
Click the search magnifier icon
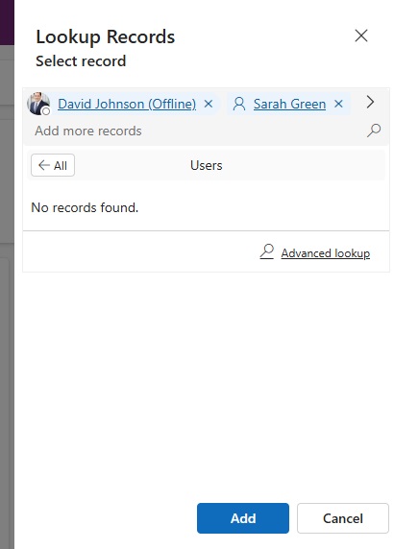374,131
